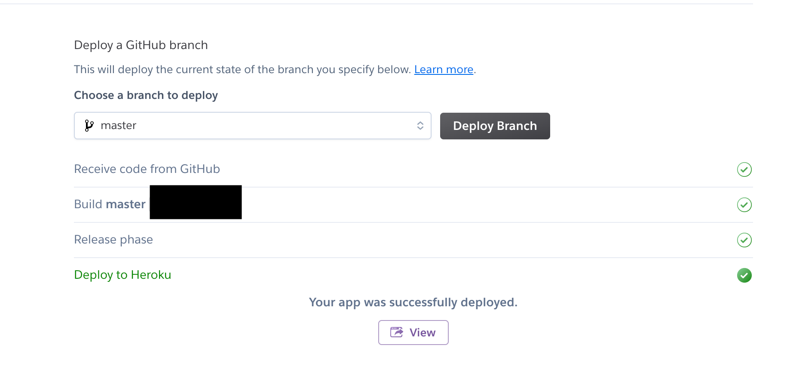790x382 pixels.
Task: Click the green Deploy to Heroku label
Action: (x=122, y=275)
